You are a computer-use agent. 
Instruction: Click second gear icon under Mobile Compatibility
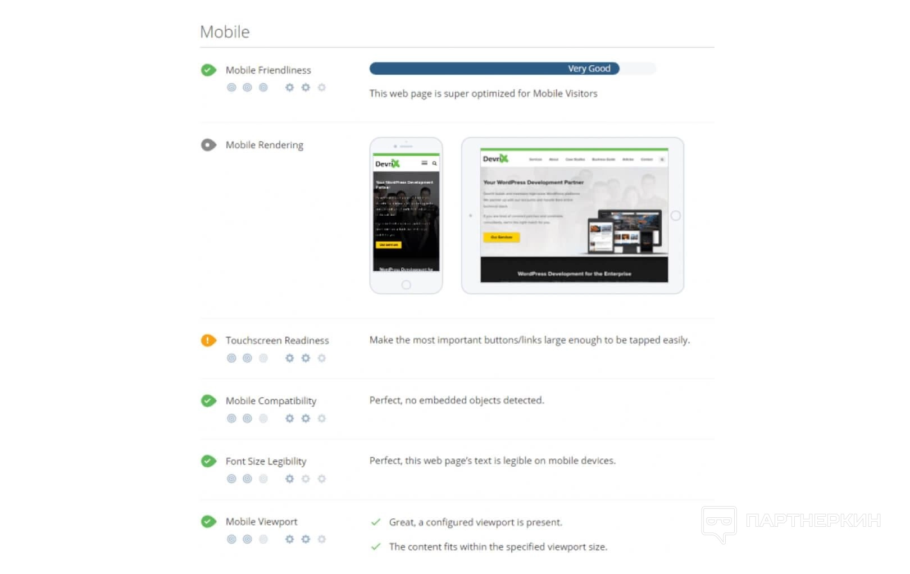point(306,418)
